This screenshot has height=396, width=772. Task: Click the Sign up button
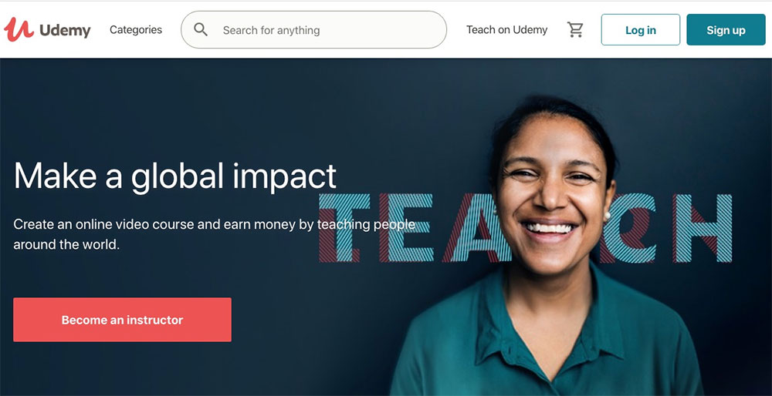(x=726, y=30)
